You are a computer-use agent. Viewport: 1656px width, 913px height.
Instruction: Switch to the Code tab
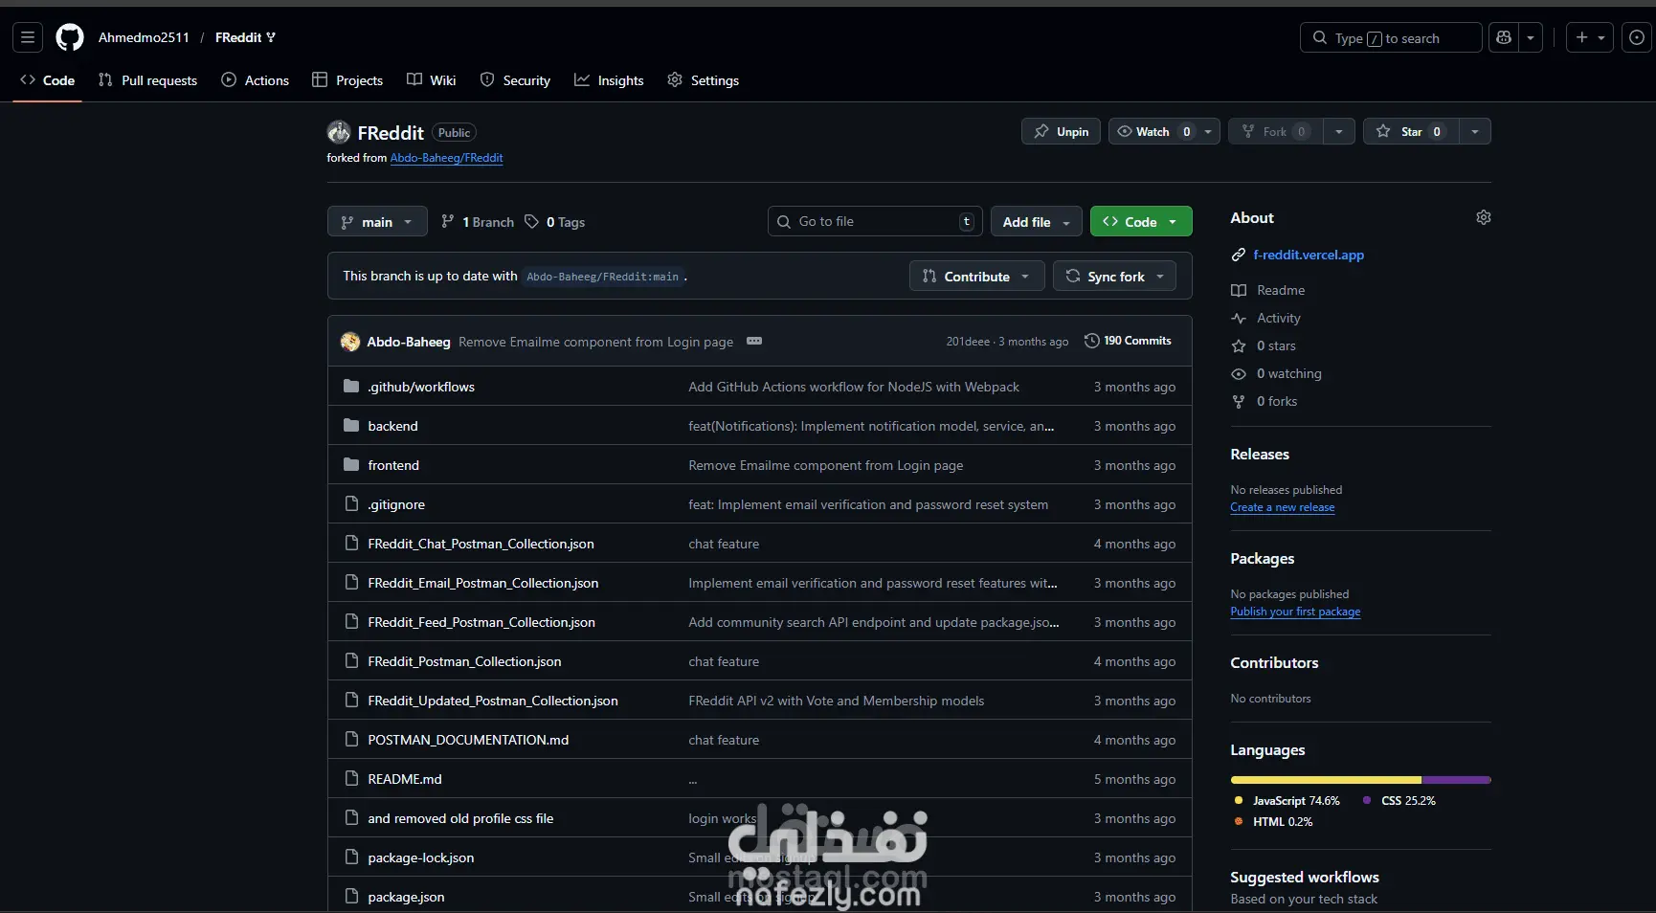48,80
